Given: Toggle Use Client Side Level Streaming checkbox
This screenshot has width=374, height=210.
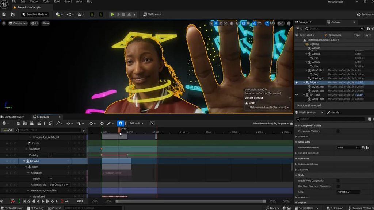Looking at the screenshot, I should [338, 186].
